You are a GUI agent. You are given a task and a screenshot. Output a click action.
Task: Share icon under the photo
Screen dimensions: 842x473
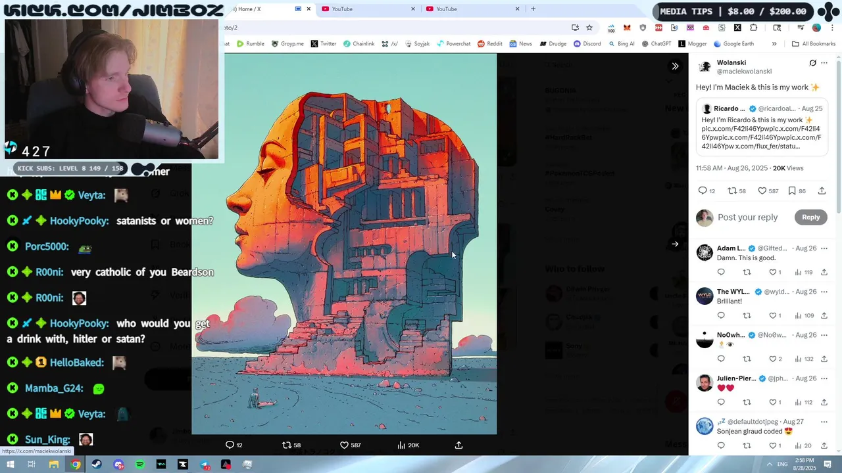[459, 445]
